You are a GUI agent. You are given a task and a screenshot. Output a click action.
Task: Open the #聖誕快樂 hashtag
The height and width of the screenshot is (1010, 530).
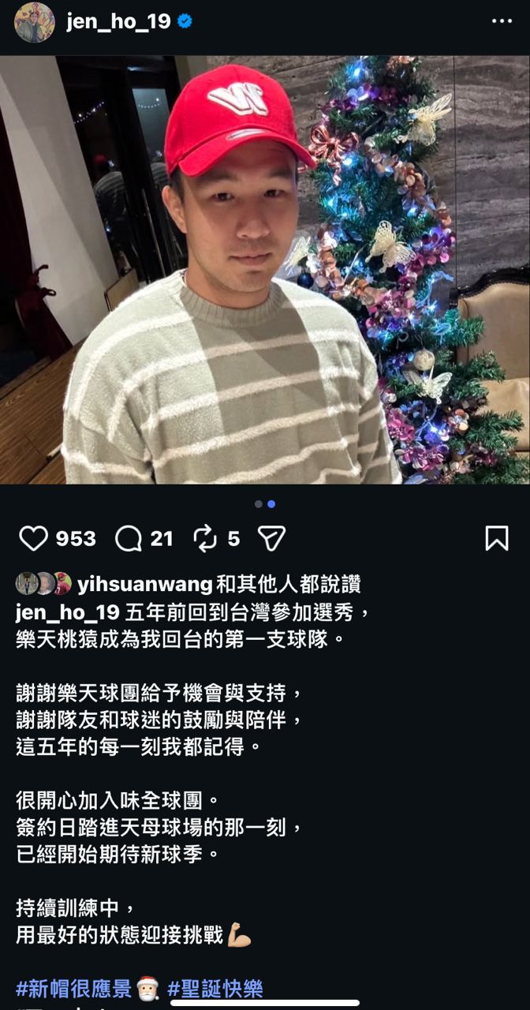[x=215, y=988]
